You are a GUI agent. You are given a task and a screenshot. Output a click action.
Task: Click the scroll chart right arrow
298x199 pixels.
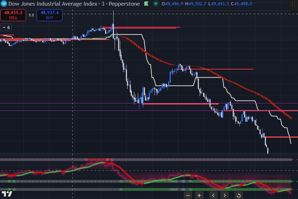[225, 195]
